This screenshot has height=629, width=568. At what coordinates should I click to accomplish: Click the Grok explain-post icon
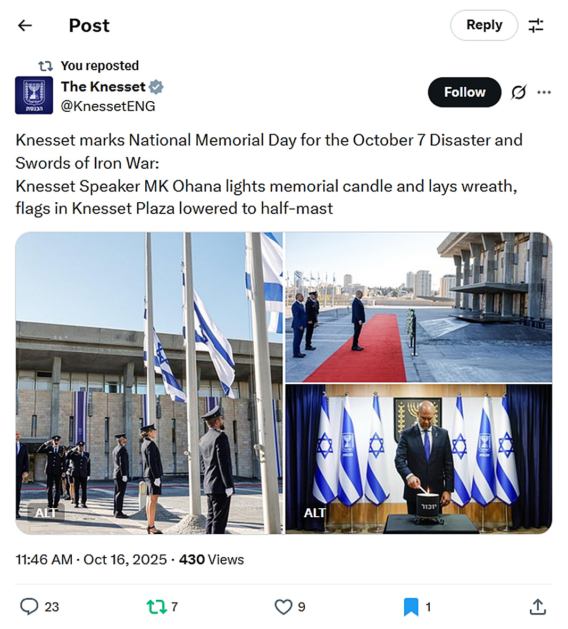pyautogui.click(x=519, y=93)
